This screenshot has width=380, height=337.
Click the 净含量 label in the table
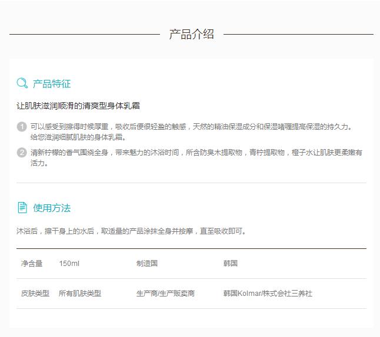coord(32,264)
